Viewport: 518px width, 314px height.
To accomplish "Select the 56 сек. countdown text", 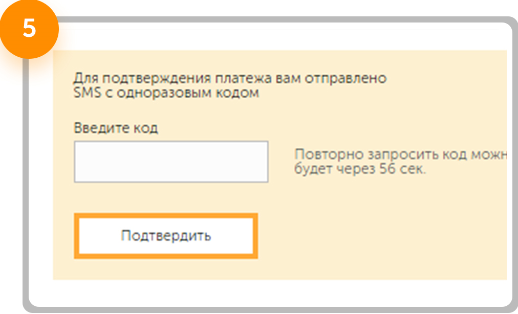I will pos(403,169).
